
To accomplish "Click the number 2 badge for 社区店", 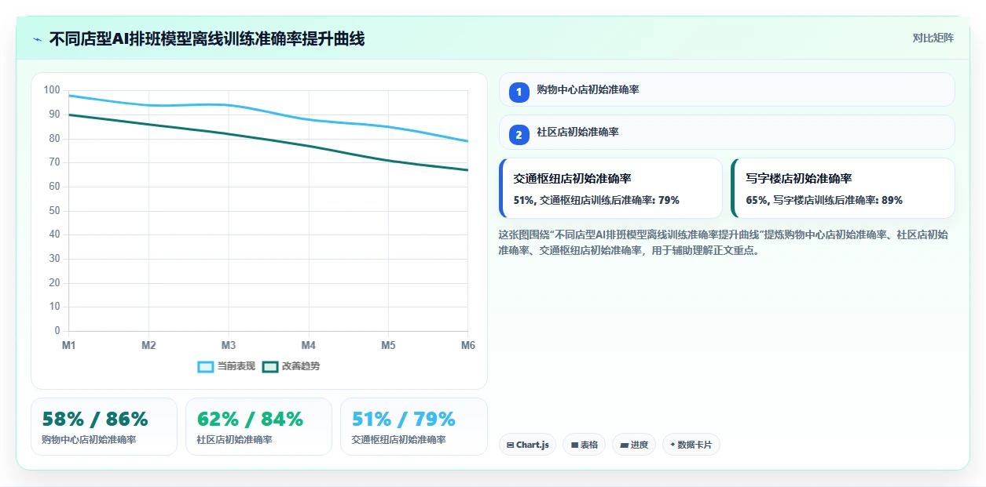I will point(519,135).
